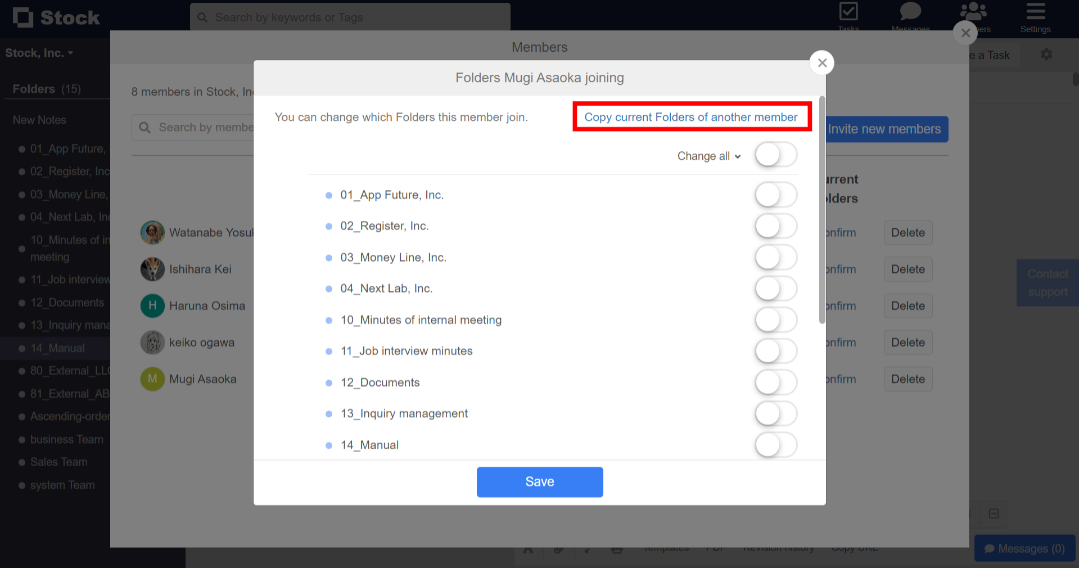1079x568 pixels.
Task: Enable the 14_Manual folder toggle
Action: pos(775,445)
